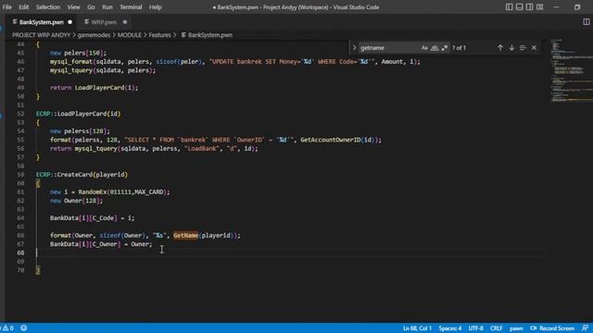Open MODULE breadcrumb
The height and width of the screenshot is (333, 593).
pos(130,35)
